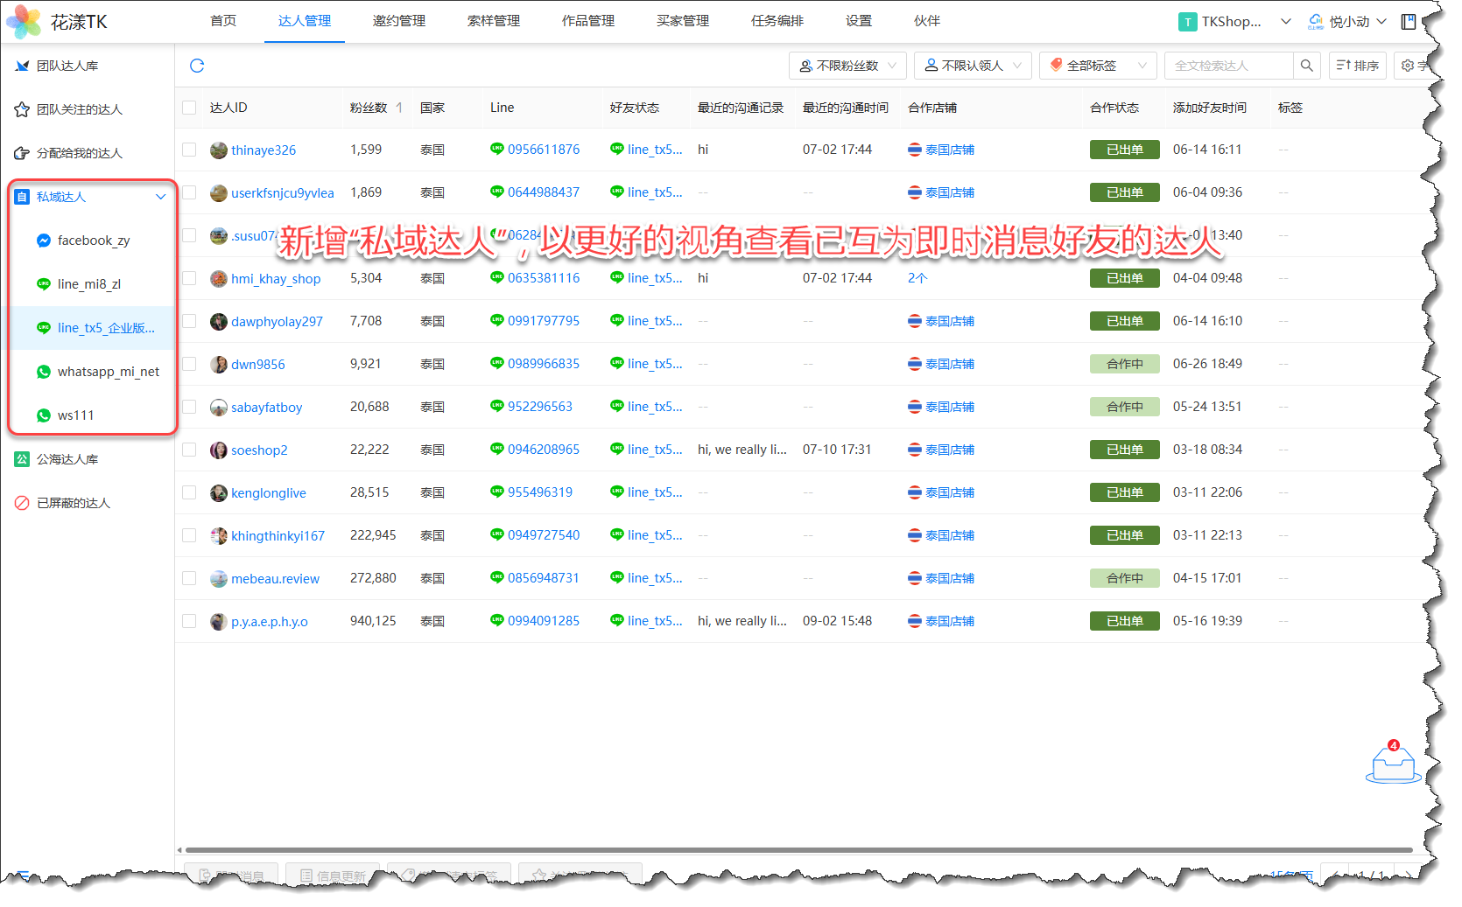Tick the checkbox for thinaye326 row
The width and height of the screenshot is (1462, 907).
click(189, 150)
